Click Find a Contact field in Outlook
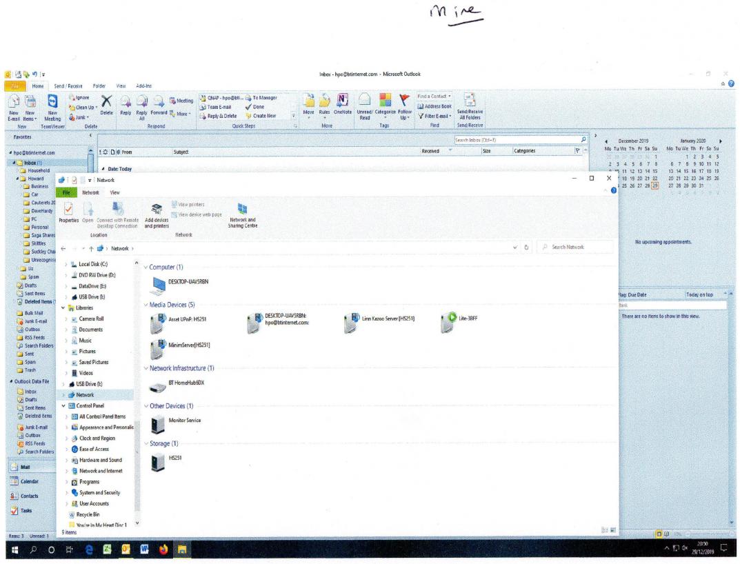This screenshot has height=564, width=740. tap(434, 97)
